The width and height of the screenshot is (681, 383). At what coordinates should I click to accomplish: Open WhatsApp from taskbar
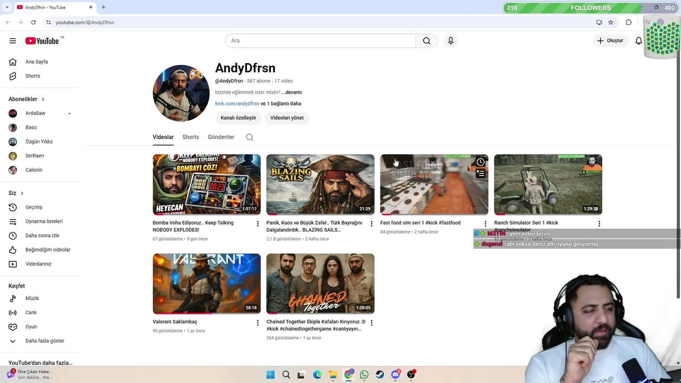tap(364, 374)
